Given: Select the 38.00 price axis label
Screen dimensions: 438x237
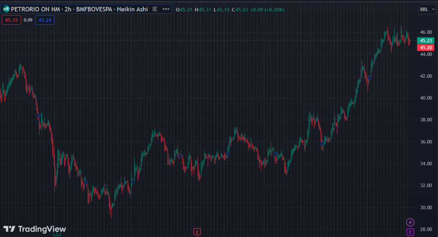Looking at the screenshot, I should [x=426, y=120].
